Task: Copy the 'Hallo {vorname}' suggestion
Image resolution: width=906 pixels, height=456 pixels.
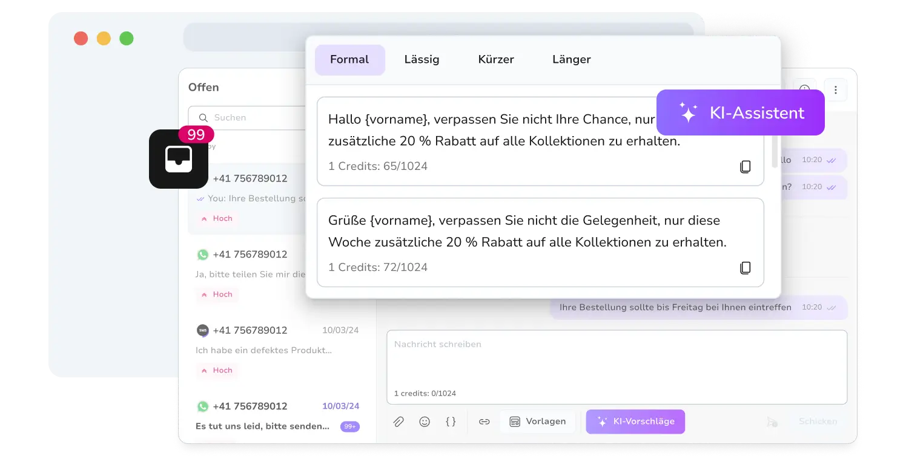Action: point(746,167)
